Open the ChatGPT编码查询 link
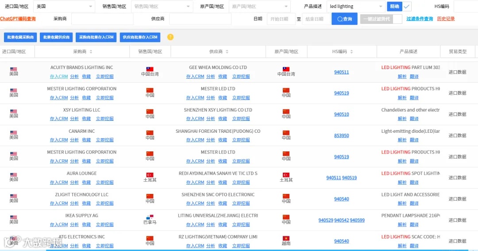Image resolution: width=478 pixels, height=251 pixels. [x=18, y=19]
